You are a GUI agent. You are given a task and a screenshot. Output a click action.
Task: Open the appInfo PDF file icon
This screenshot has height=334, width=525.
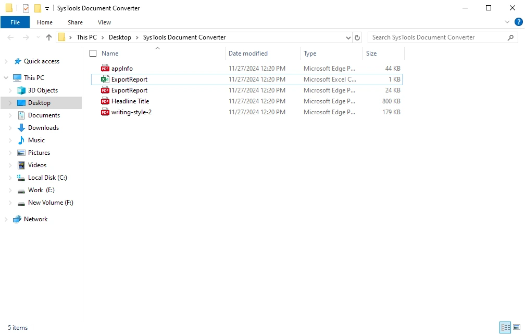(105, 69)
